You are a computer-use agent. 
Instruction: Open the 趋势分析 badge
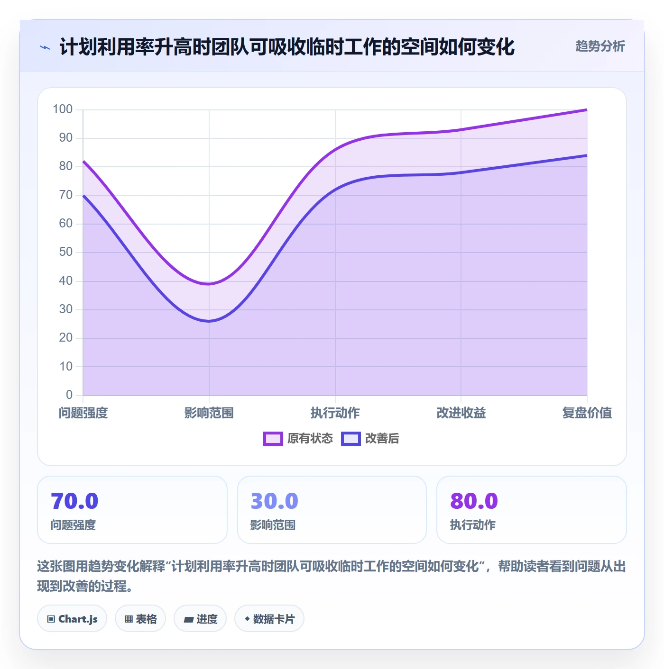pos(600,46)
